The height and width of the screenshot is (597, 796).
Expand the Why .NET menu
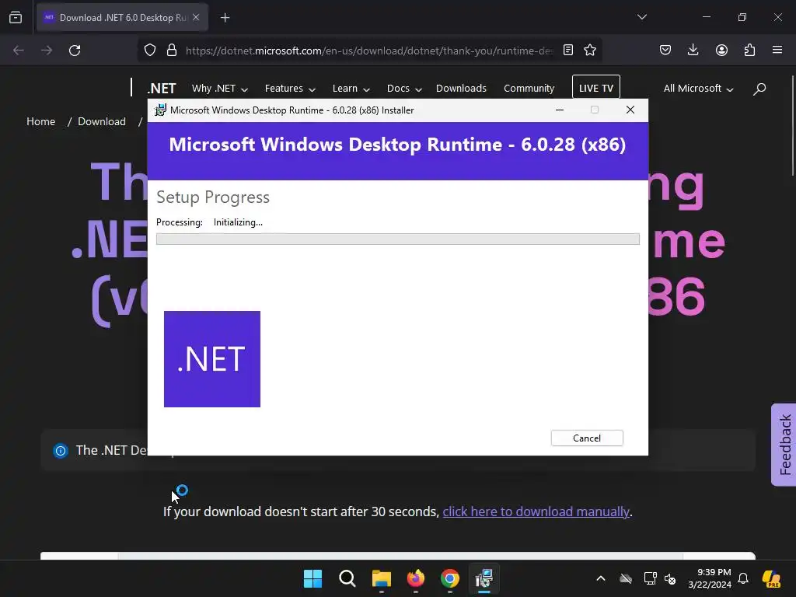pyautogui.click(x=220, y=89)
